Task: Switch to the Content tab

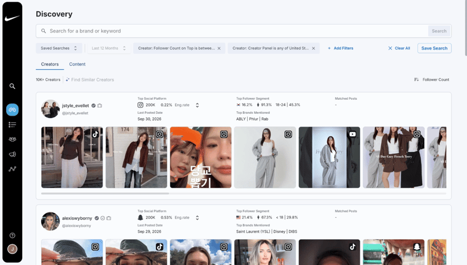Action: click(77, 64)
